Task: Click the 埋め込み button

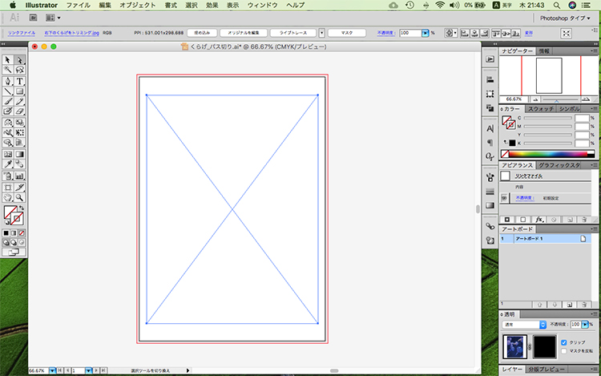Action: pyautogui.click(x=200, y=34)
